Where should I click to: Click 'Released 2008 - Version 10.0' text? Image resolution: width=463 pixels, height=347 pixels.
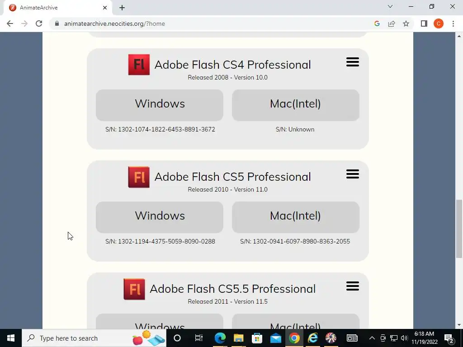[x=228, y=77]
